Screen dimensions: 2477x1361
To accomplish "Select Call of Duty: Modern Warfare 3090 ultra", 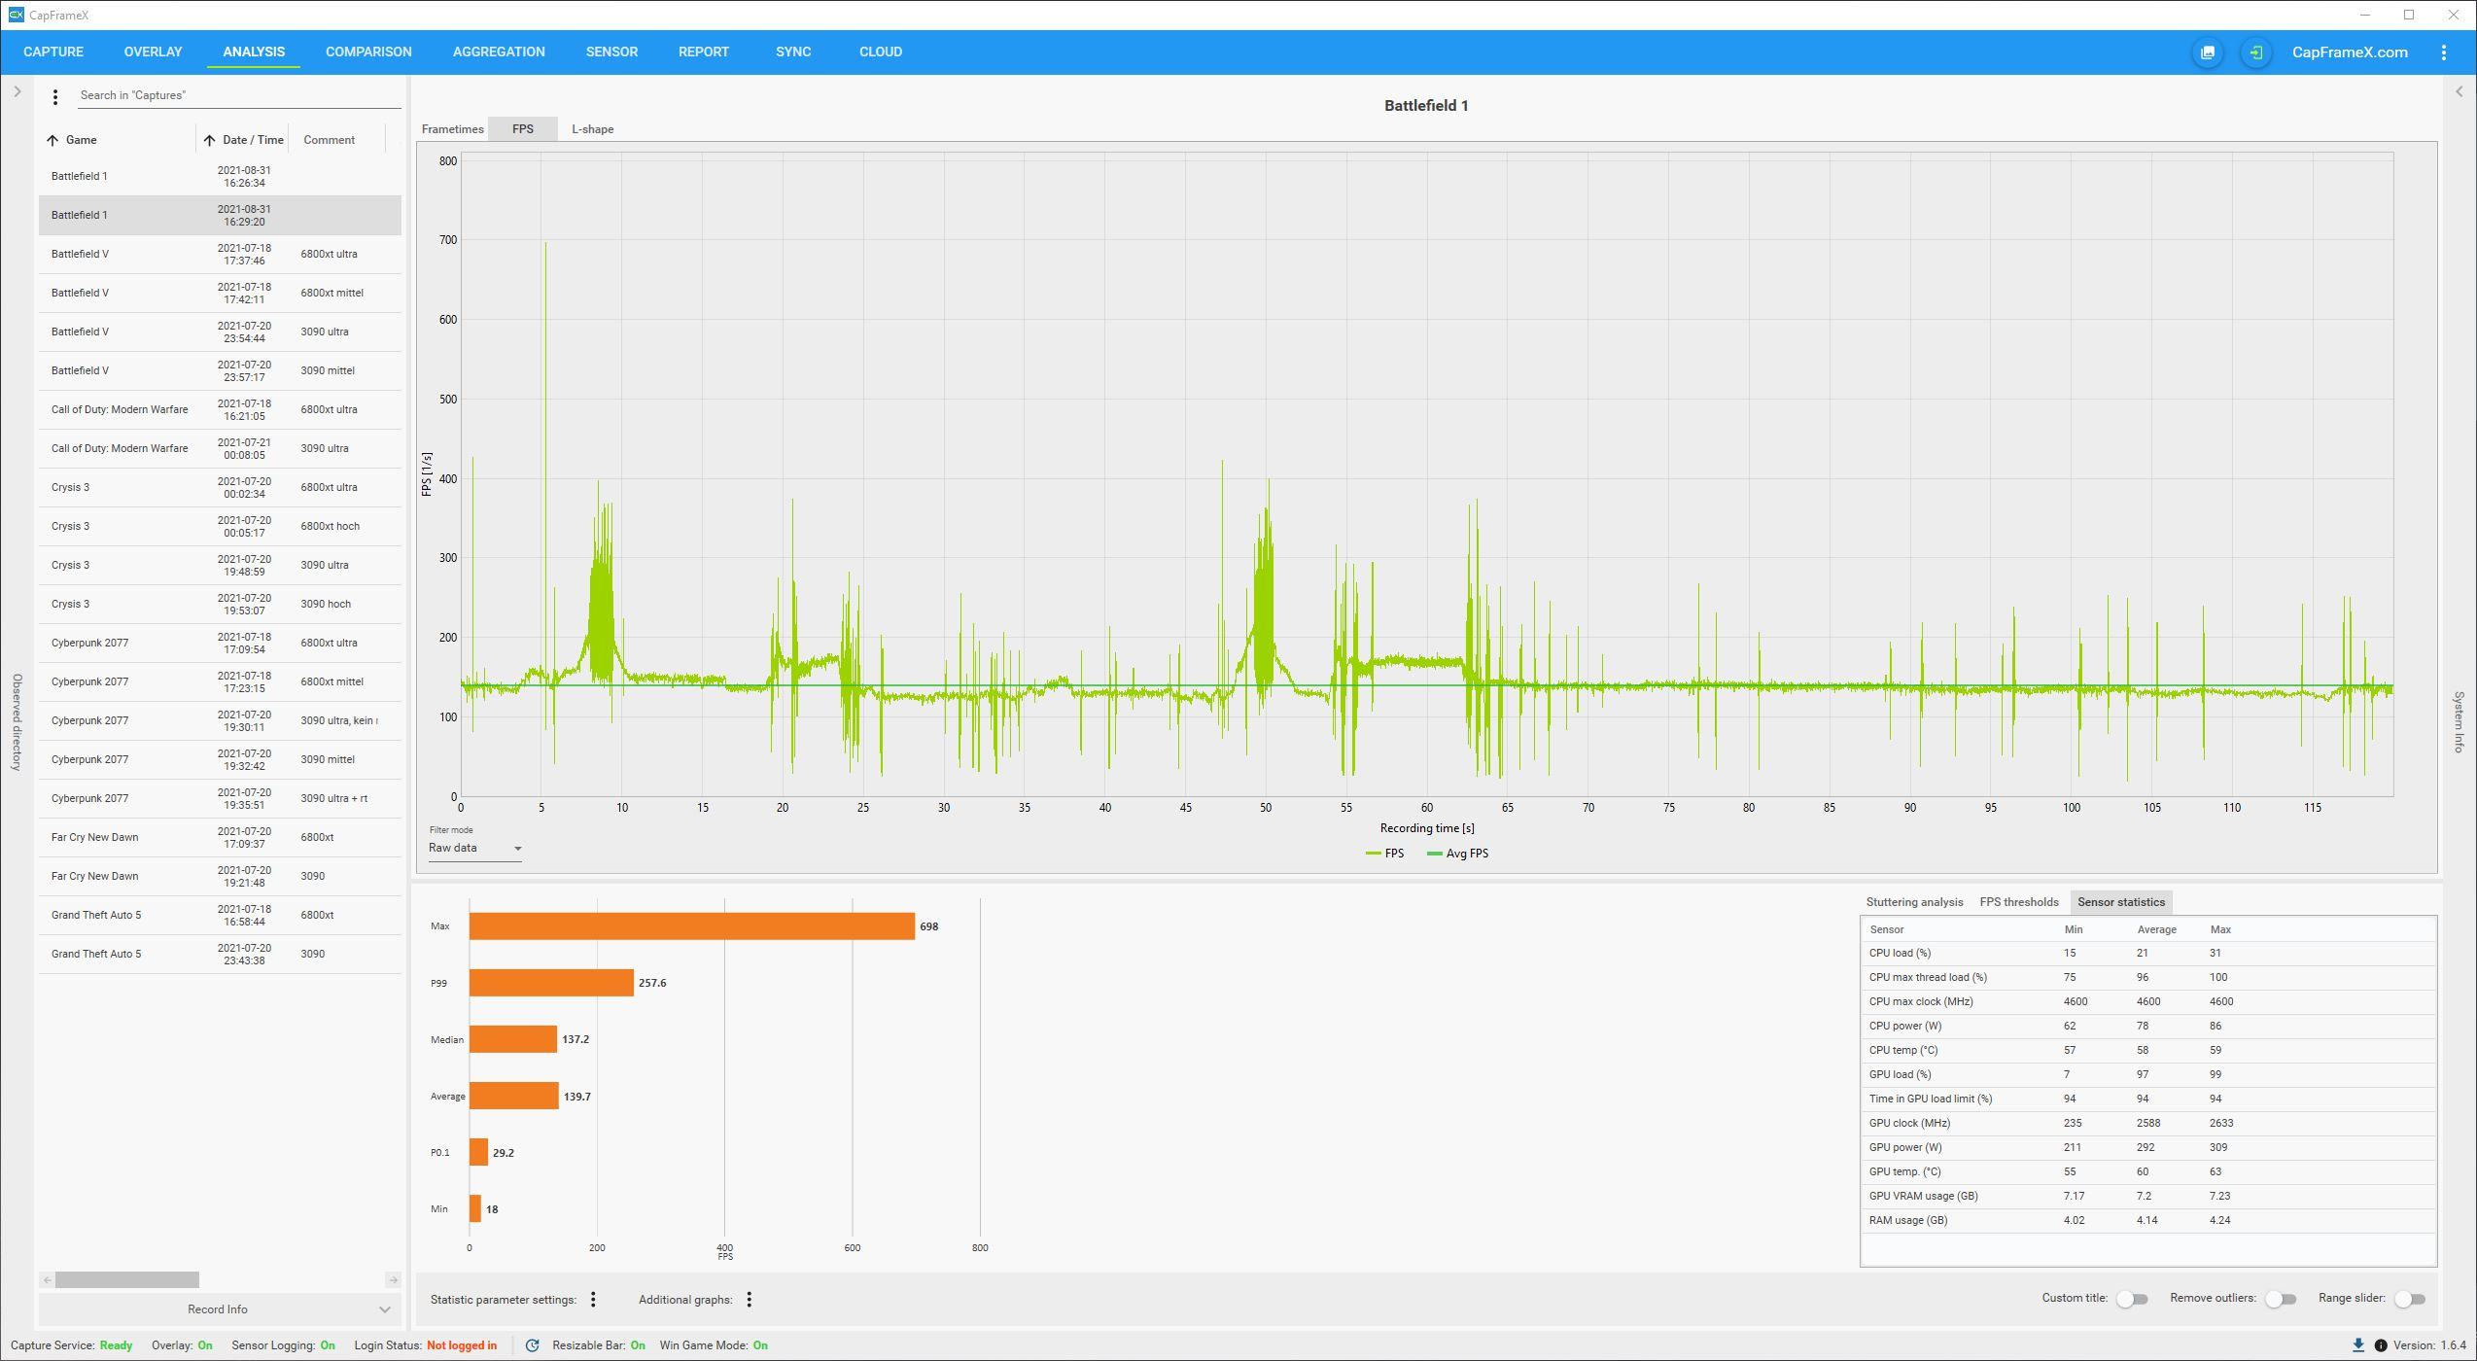I will pyautogui.click(x=220, y=449).
